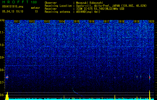Select the filename 0504131910.png
157x100 pixels.
pyautogui.click(x=13, y=6)
